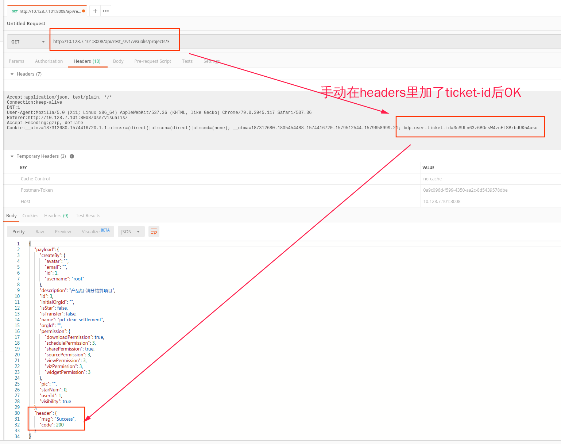This screenshot has width=561, height=444.
Task: Open a new request tab with plus icon
Action: 95,11
